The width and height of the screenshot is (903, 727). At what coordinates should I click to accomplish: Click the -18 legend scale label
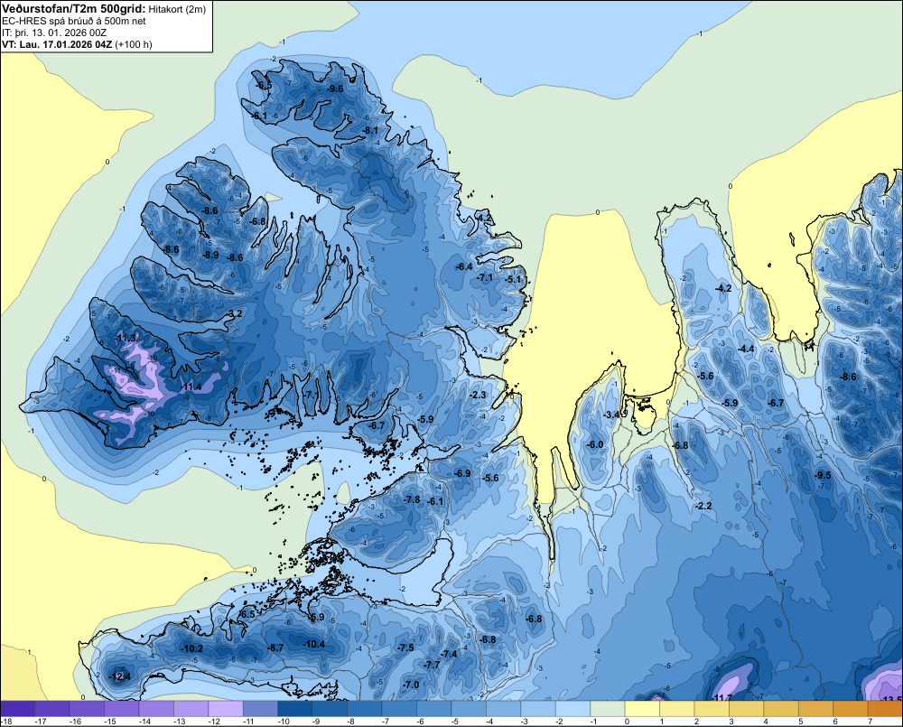pos(6,722)
